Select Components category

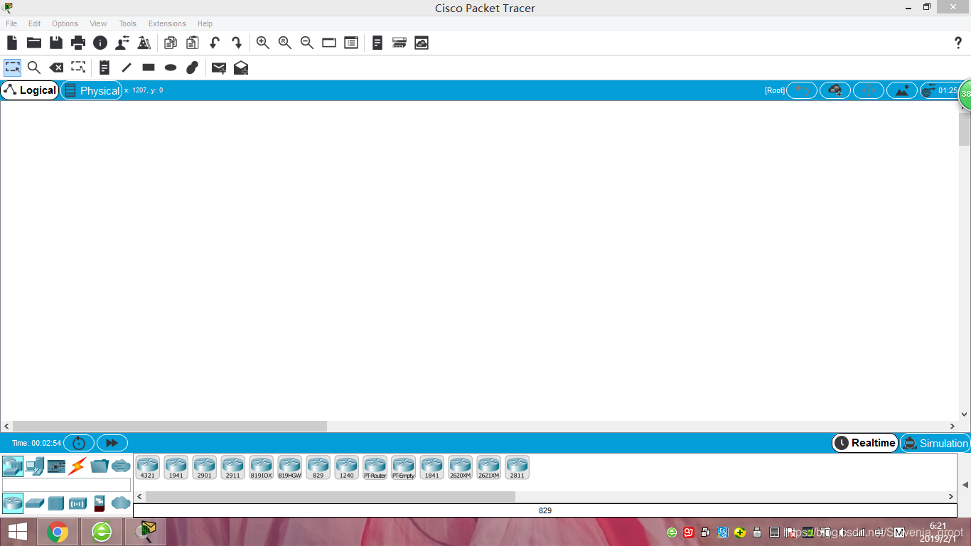[x=56, y=466]
